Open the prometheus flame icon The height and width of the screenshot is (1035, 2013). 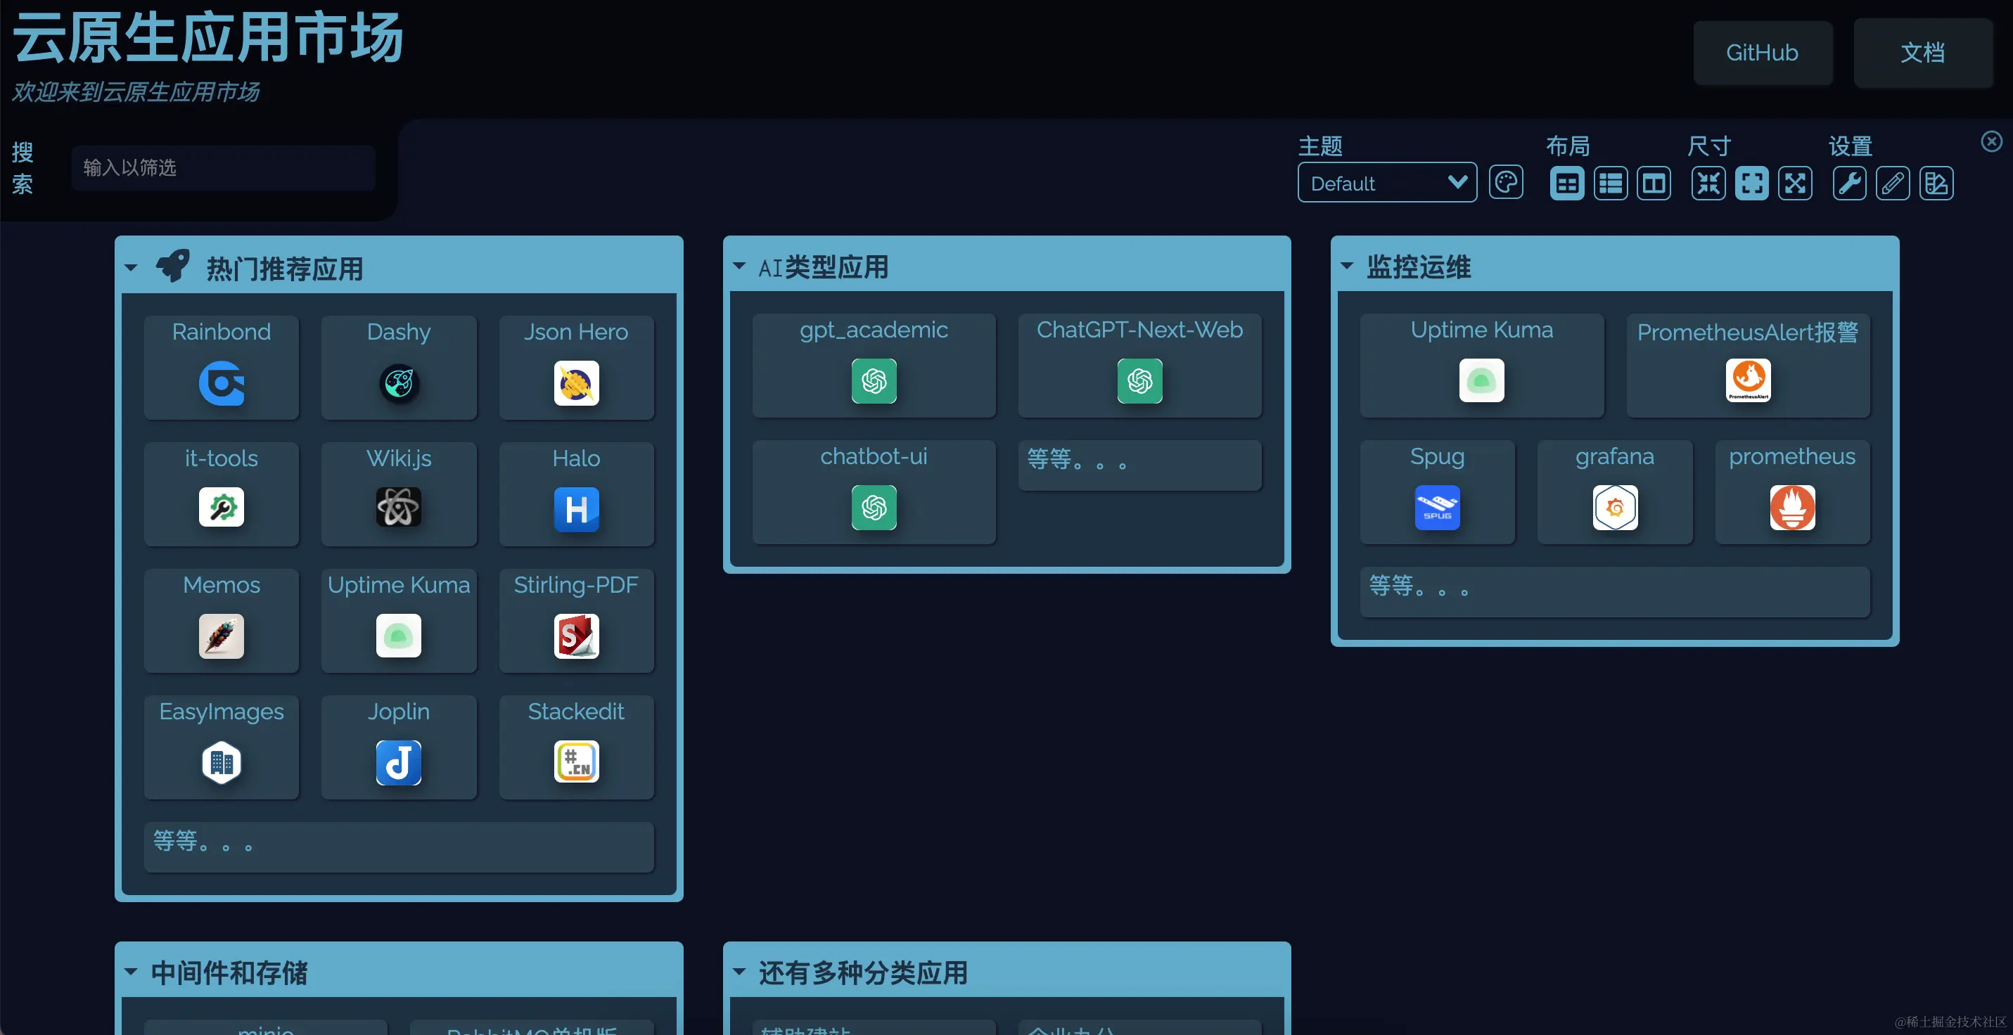[1792, 508]
